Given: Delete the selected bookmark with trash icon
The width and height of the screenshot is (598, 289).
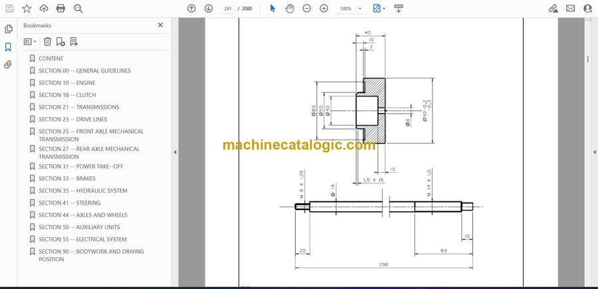Looking at the screenshot, I should (x=47, y=42).
